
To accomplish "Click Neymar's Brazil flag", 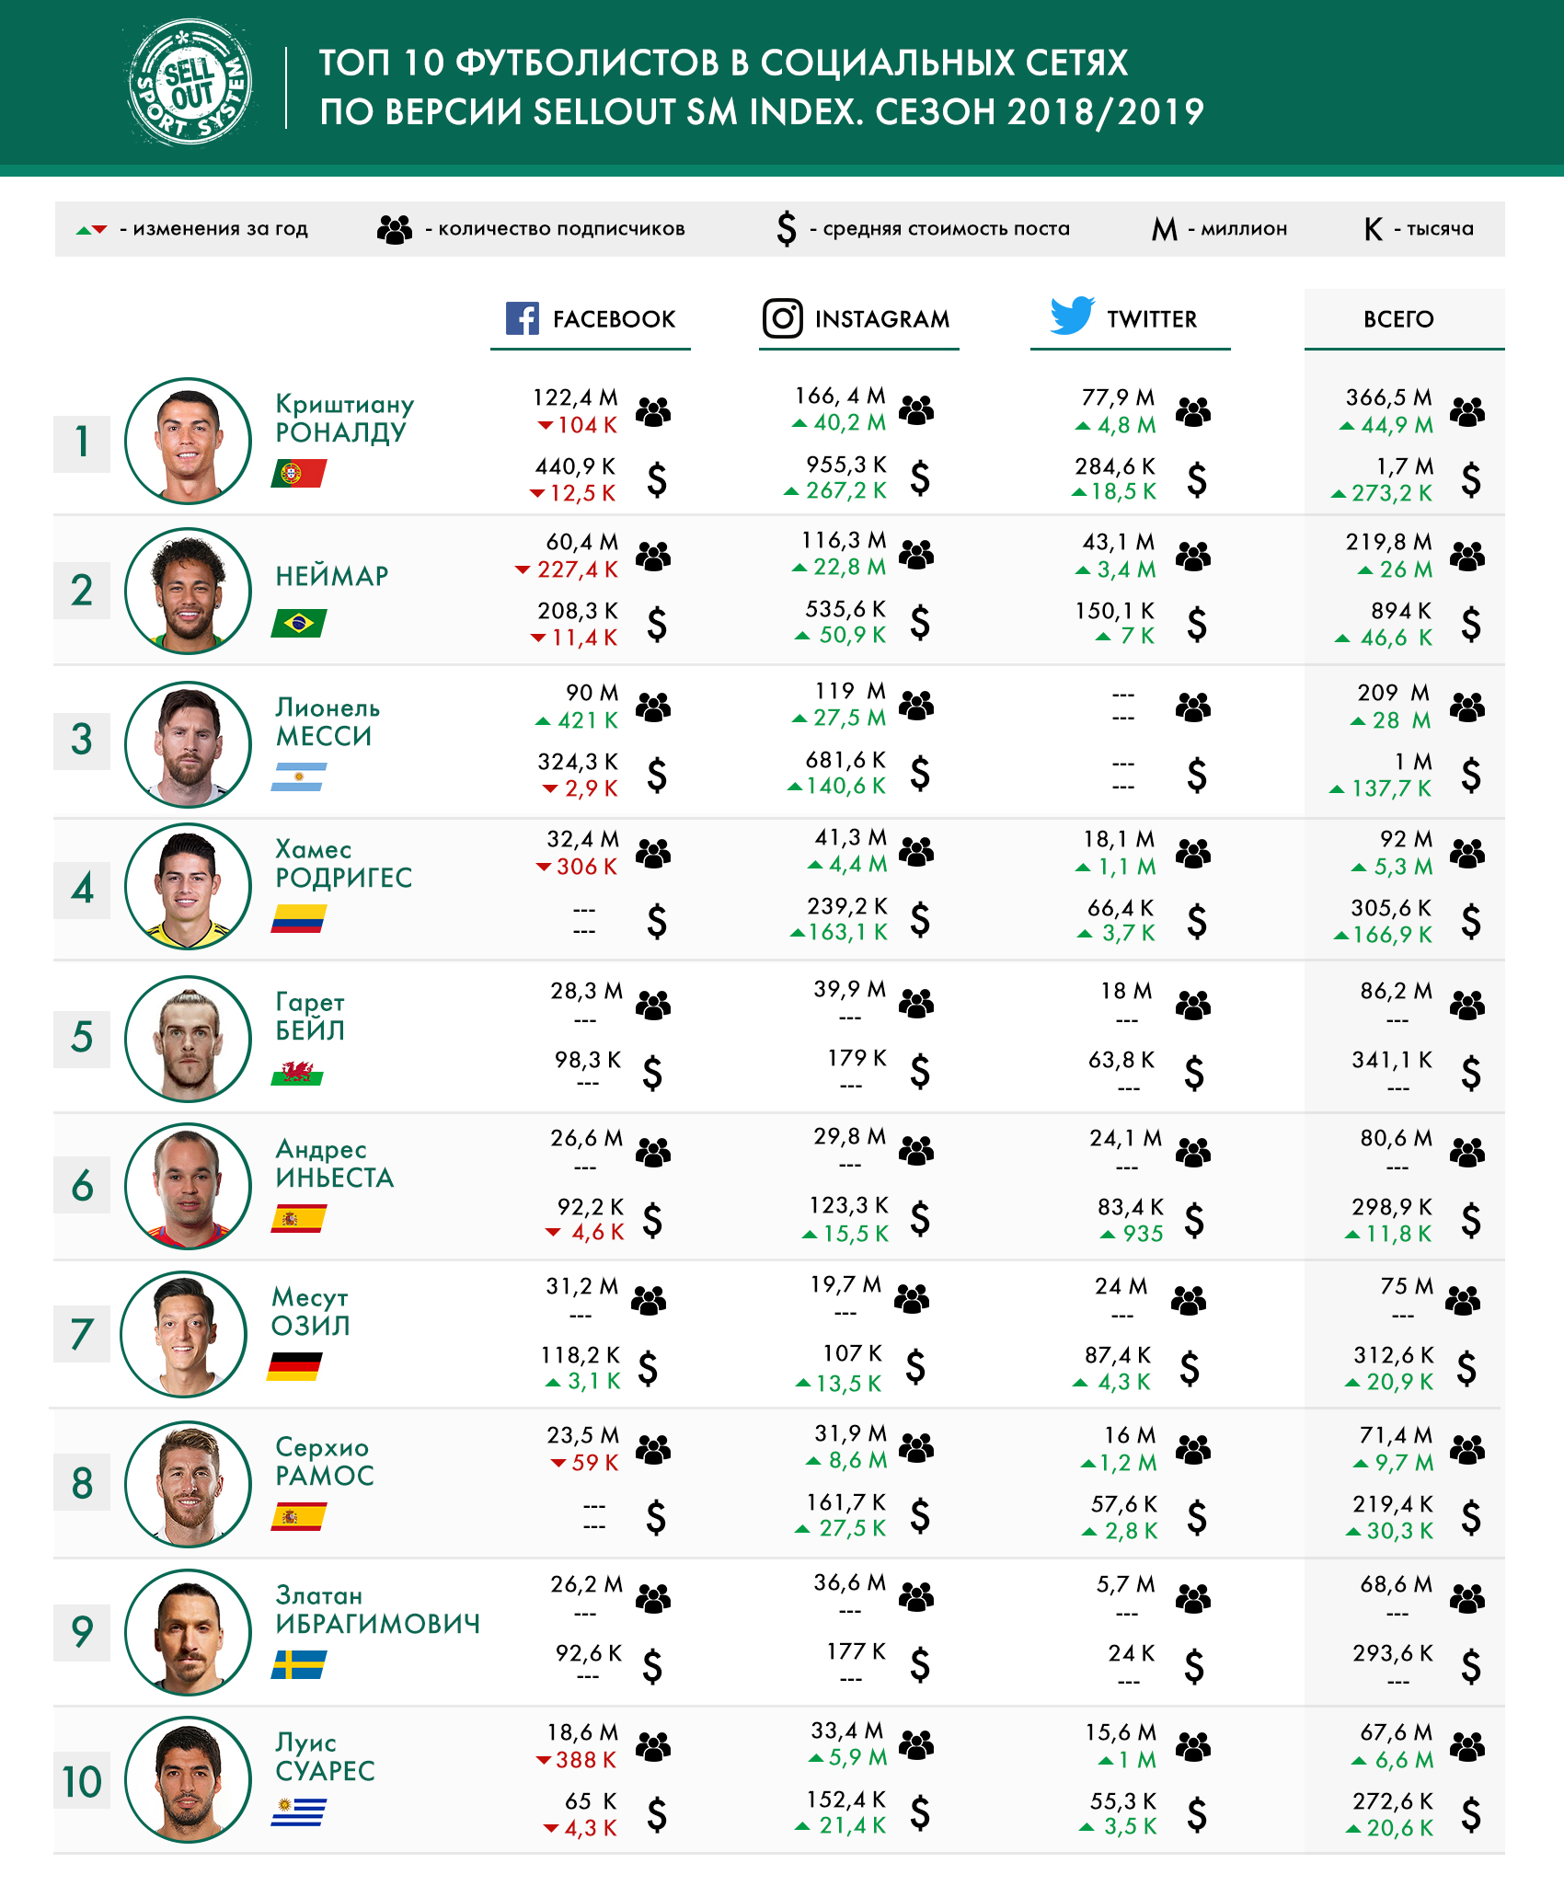I will tap(299, 624).
